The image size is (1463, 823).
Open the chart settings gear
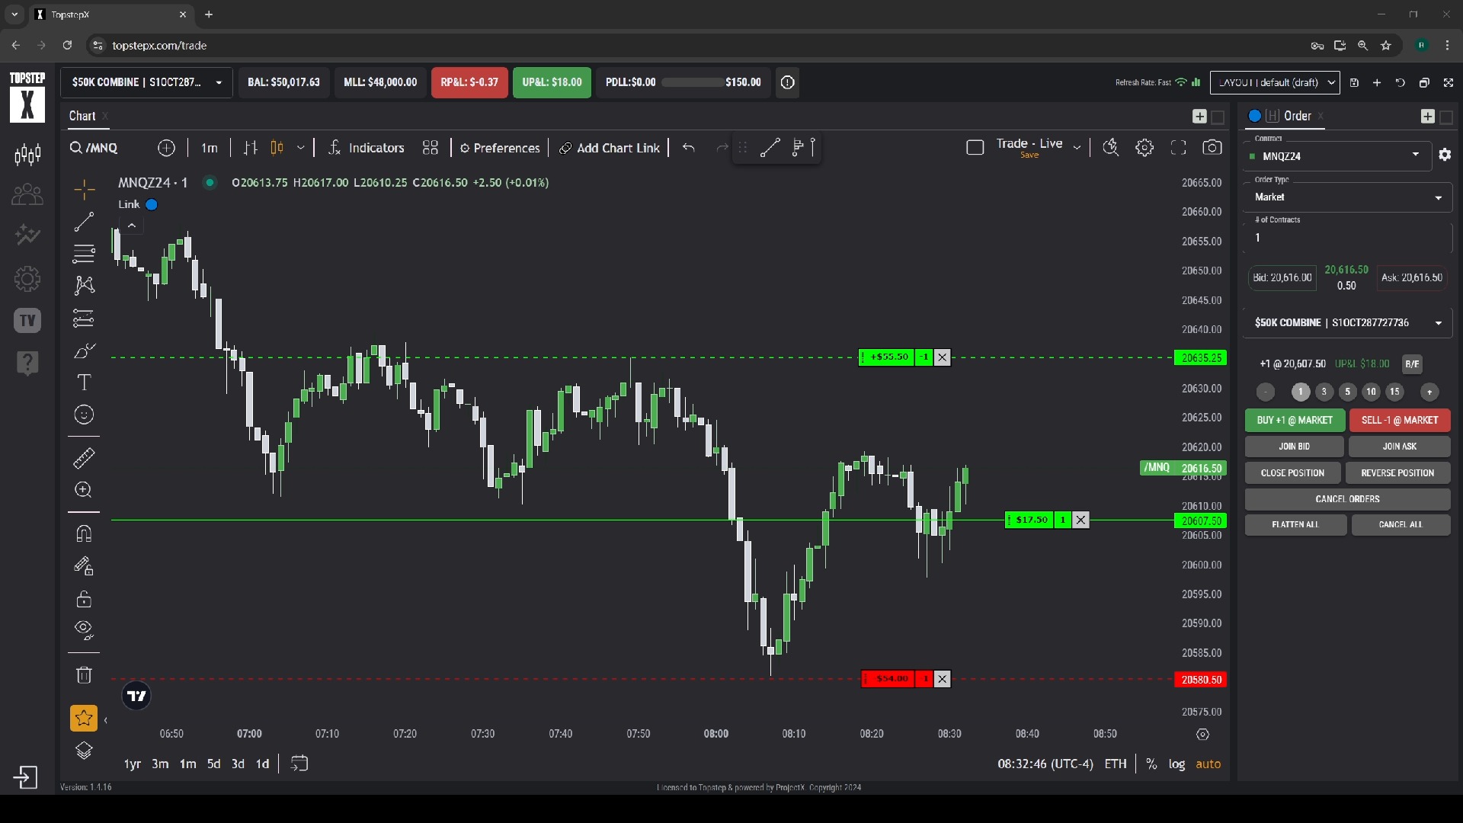click(1144, 148)
